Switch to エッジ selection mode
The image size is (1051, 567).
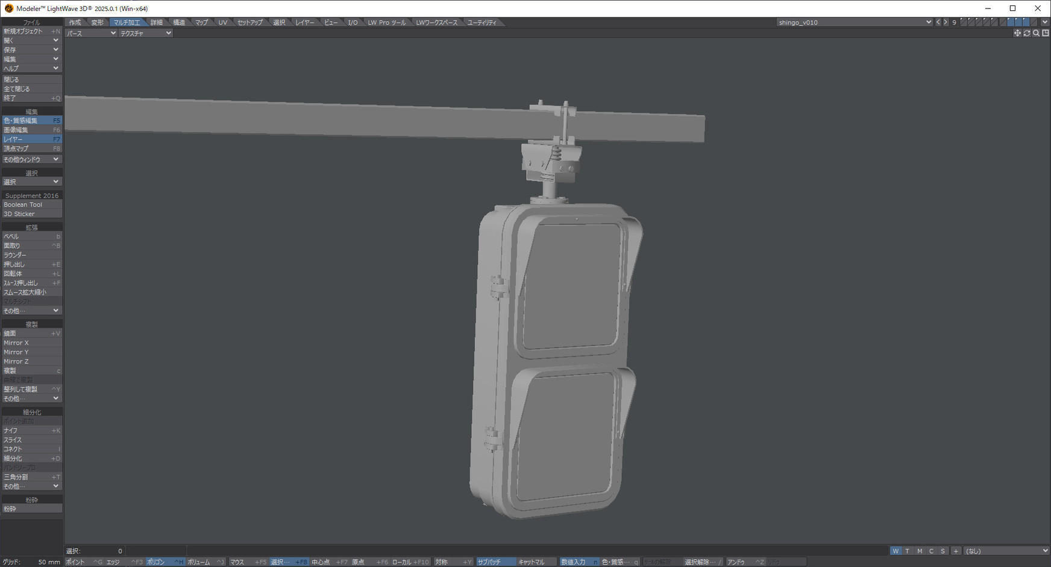click(125, 562)
